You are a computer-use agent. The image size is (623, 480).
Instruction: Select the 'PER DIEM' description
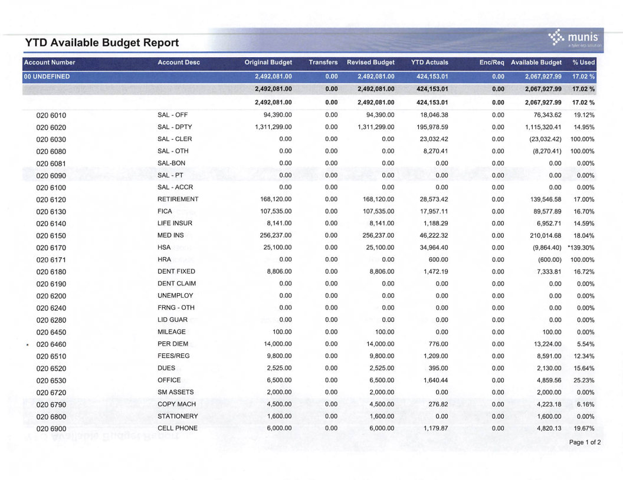173,344
